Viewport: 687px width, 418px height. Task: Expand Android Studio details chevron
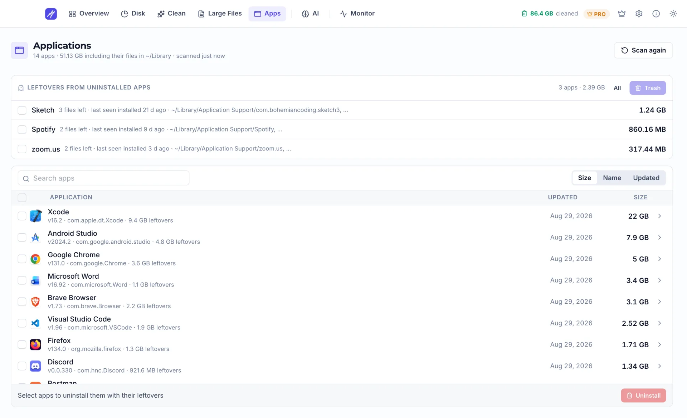(x=659, y=238)
